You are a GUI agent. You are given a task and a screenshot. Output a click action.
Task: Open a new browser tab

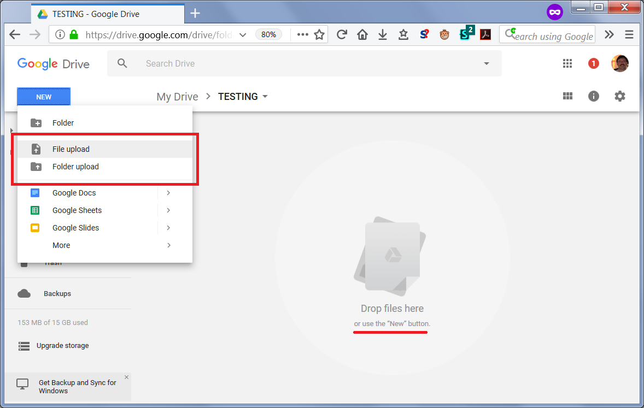(195, 13)
